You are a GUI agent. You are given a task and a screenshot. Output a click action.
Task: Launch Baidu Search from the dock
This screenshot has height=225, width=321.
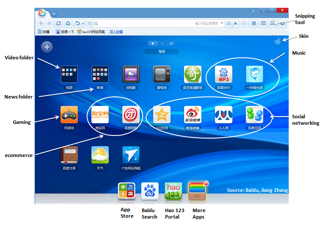(150, 191)
